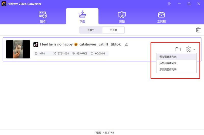Select 添加到編輯列表 menu item
This screenshot has width=204, height=135.
(176, 63)
